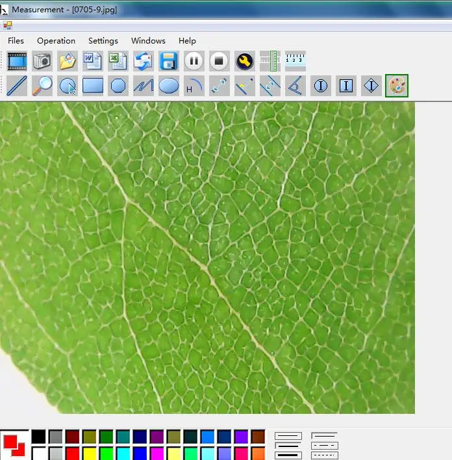Viewport: 452px width, 460px height.
Task: Pick the ellipse measurement tool
Action: (x=169, y=86)
